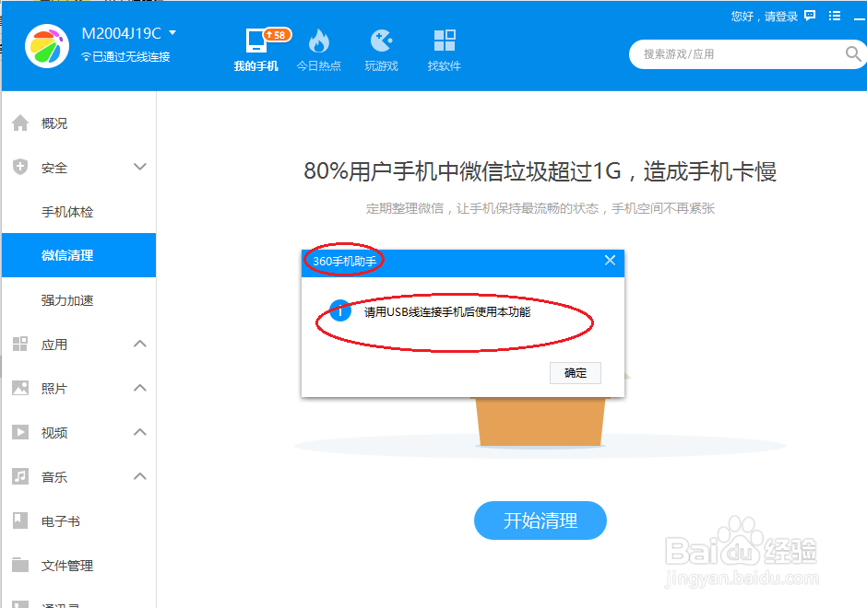Open 文件管理 in the sidebar
867x608 pixels.
tap(78, 565)
